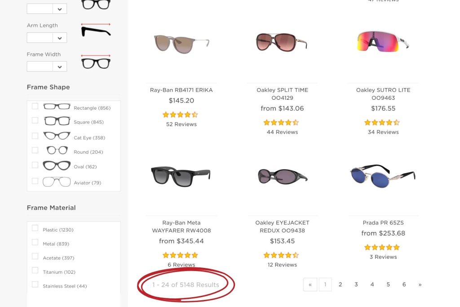Viewport: 460px width, 307px height.
Task: View the 12 Reviews for Oakley EYEJACKET REDUX
Action: pyautogui.click(x=282, y=265)
